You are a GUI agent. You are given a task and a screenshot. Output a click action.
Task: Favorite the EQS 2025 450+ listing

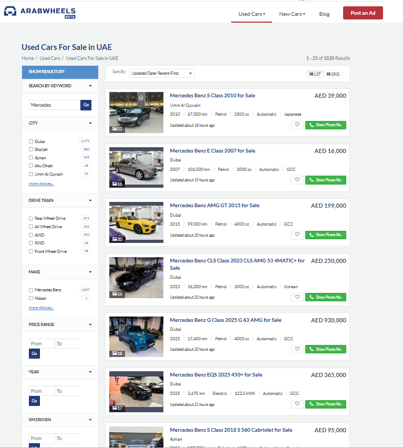click(x=297, y=404)
